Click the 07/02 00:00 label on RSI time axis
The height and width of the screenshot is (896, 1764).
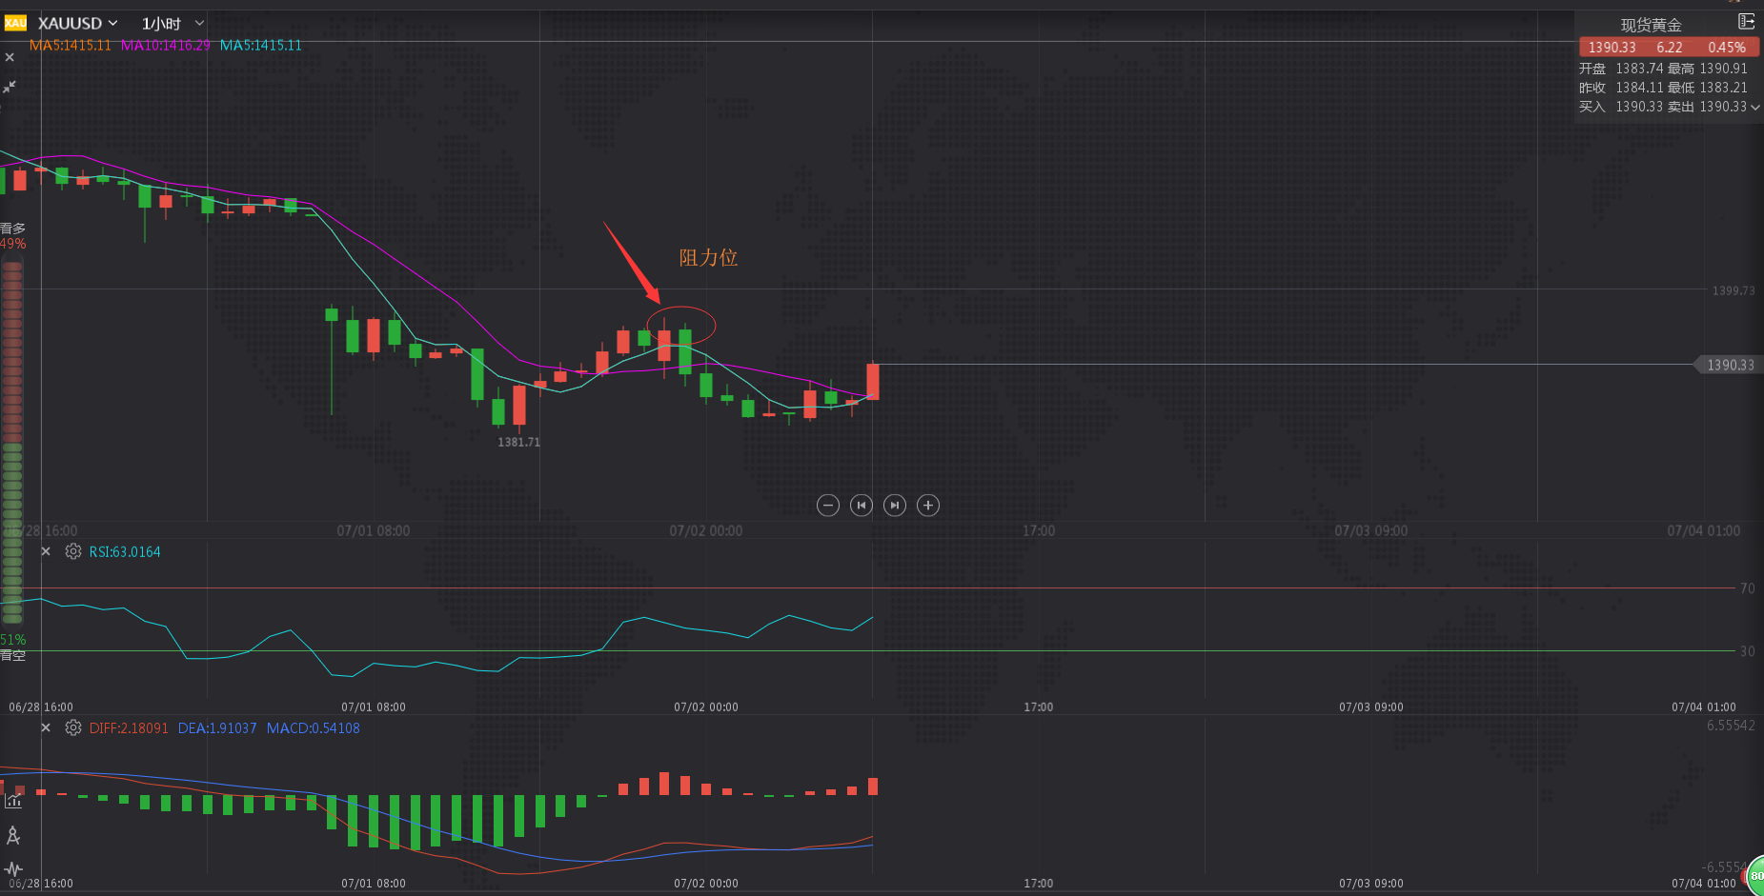pos(706,707)
